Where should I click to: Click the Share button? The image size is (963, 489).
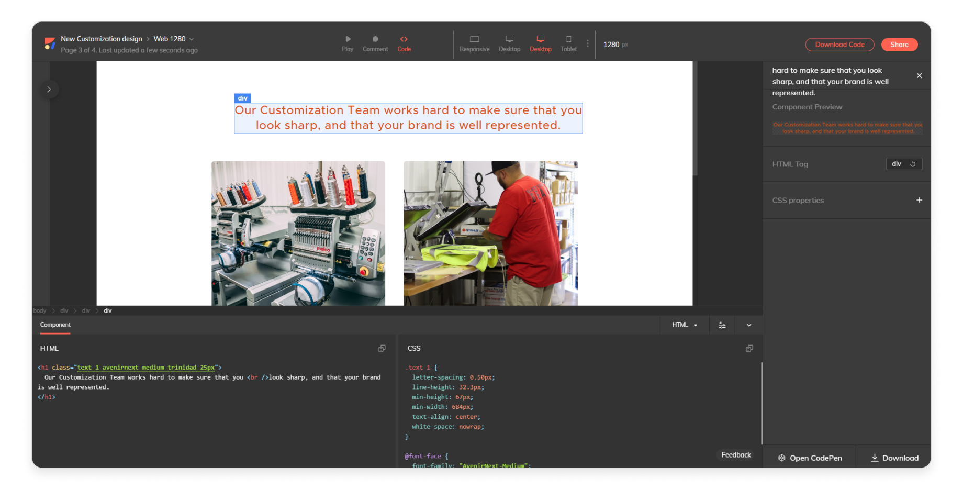[x=899, y=45]
